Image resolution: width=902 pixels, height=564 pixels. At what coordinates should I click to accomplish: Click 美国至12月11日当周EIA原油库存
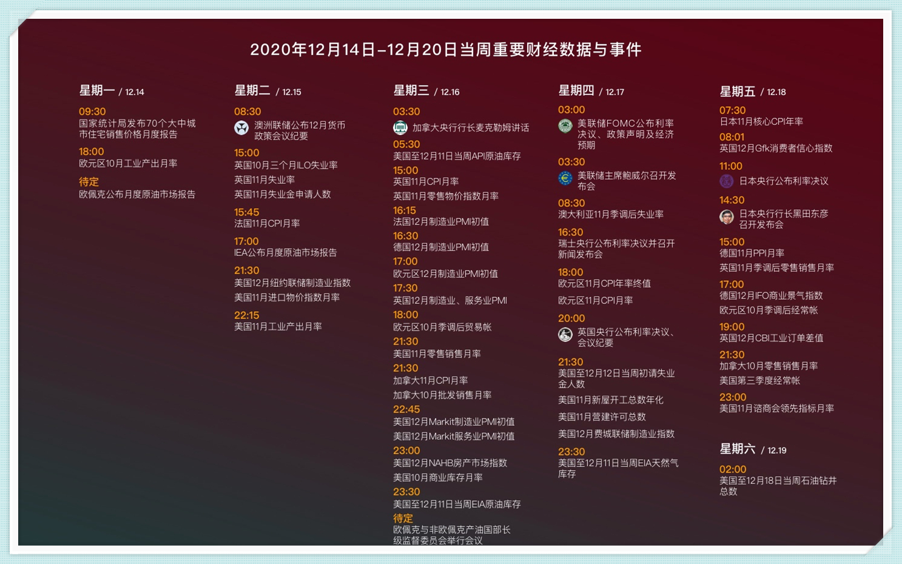click(x=457, y=504)
